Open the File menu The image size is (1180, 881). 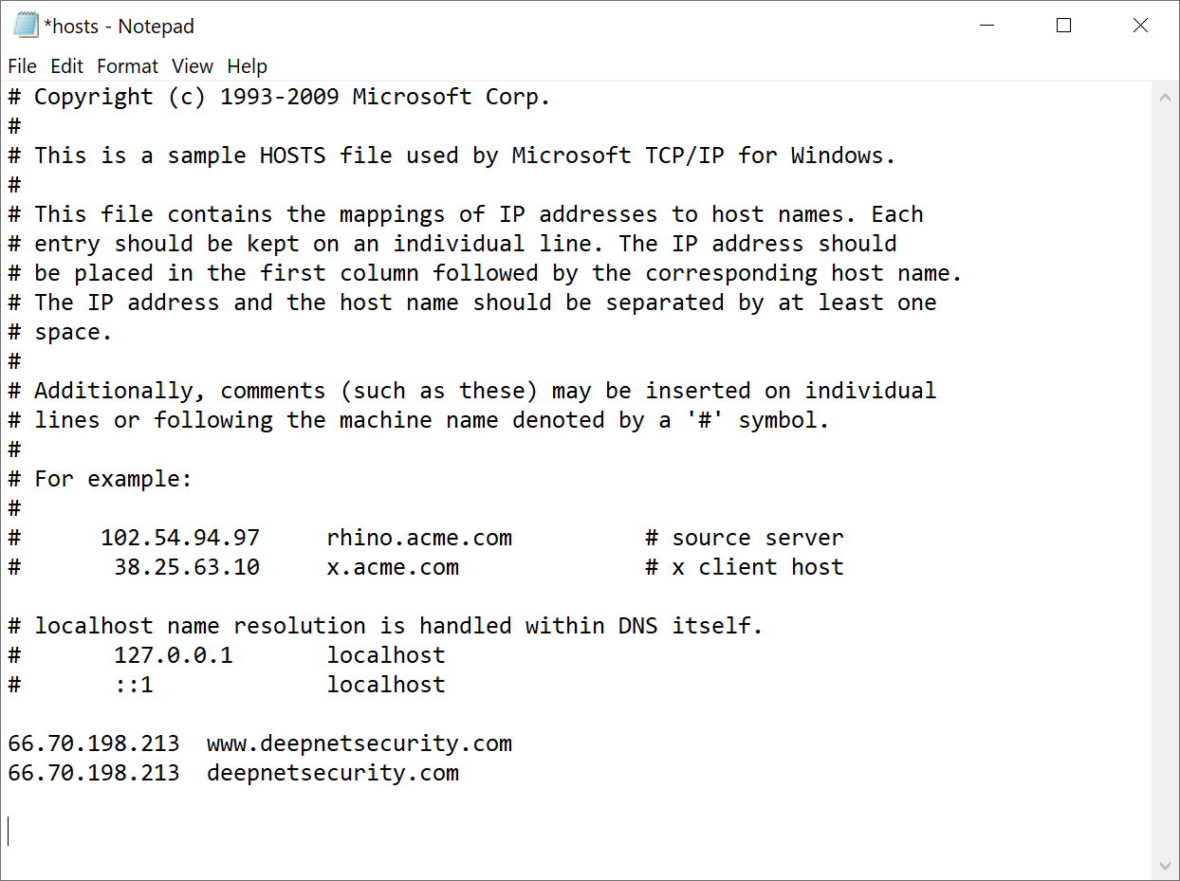22,66
